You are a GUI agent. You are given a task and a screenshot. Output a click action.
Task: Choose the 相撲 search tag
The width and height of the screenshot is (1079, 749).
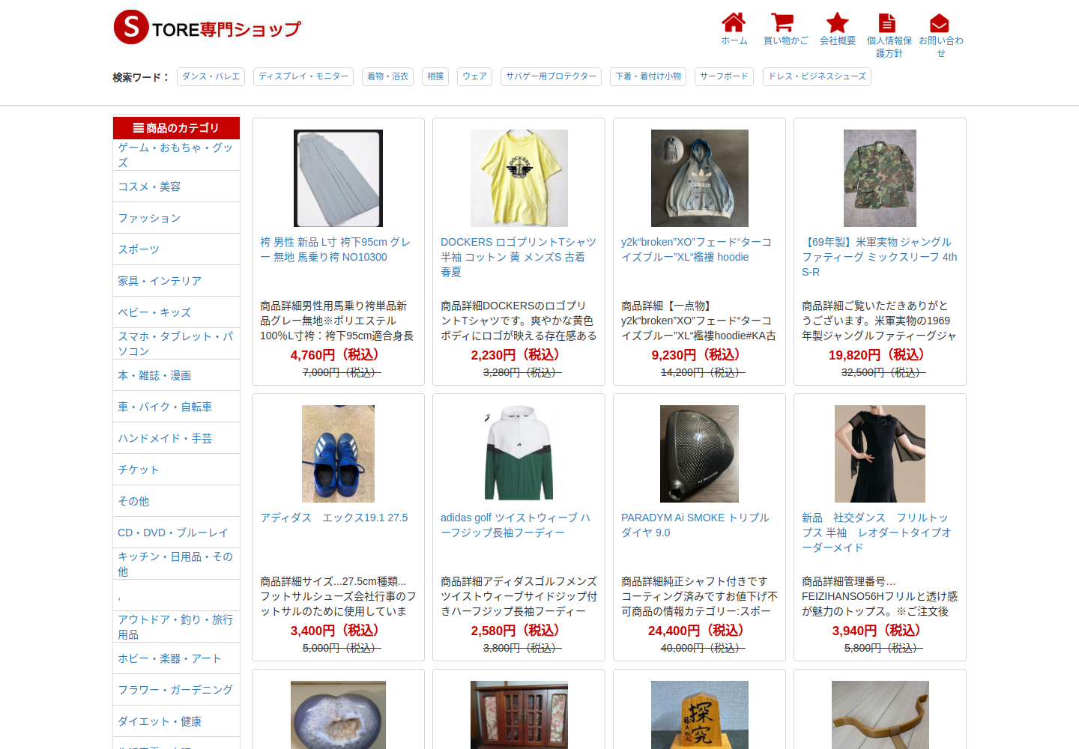coord(435,76)
